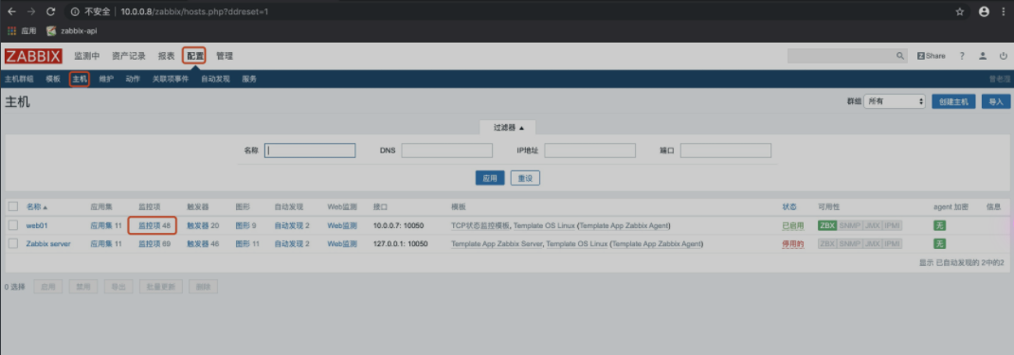Open the Share link in header
Image resolution: width=1014 pixels, height=355 pixels.
[x=932, y=56]
